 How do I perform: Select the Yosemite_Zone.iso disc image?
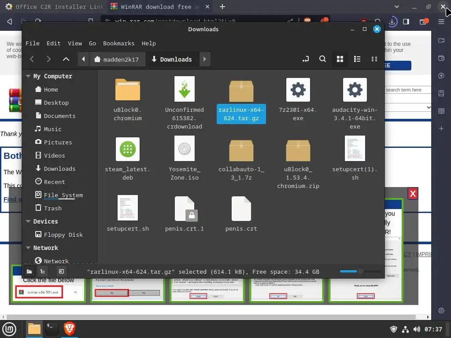pyautogui.click(x=185, y=158)
